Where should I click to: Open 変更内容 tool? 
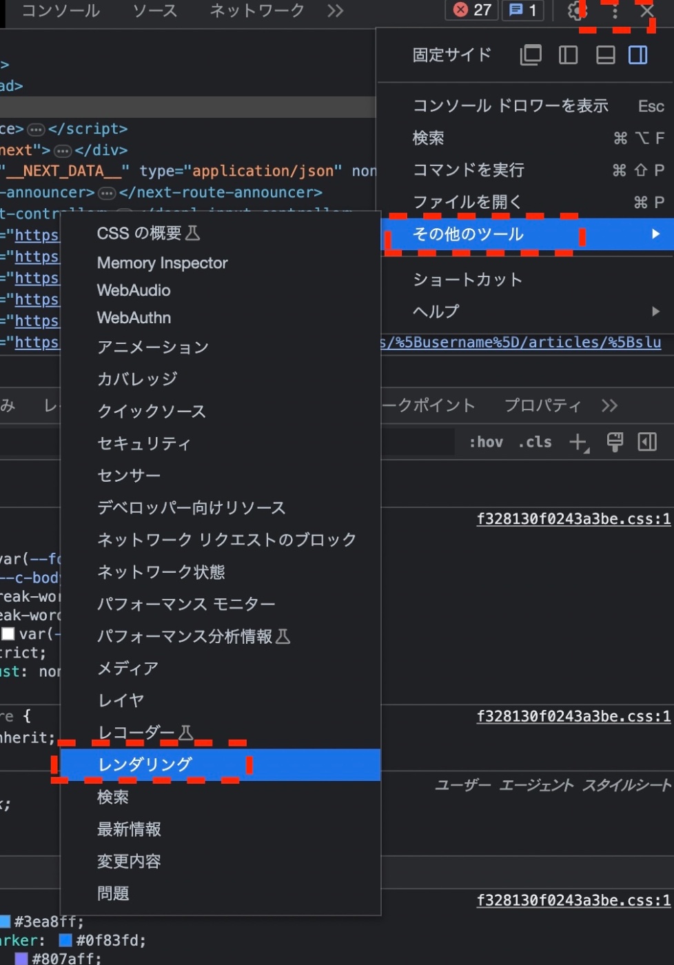click(x=221, y=861)
